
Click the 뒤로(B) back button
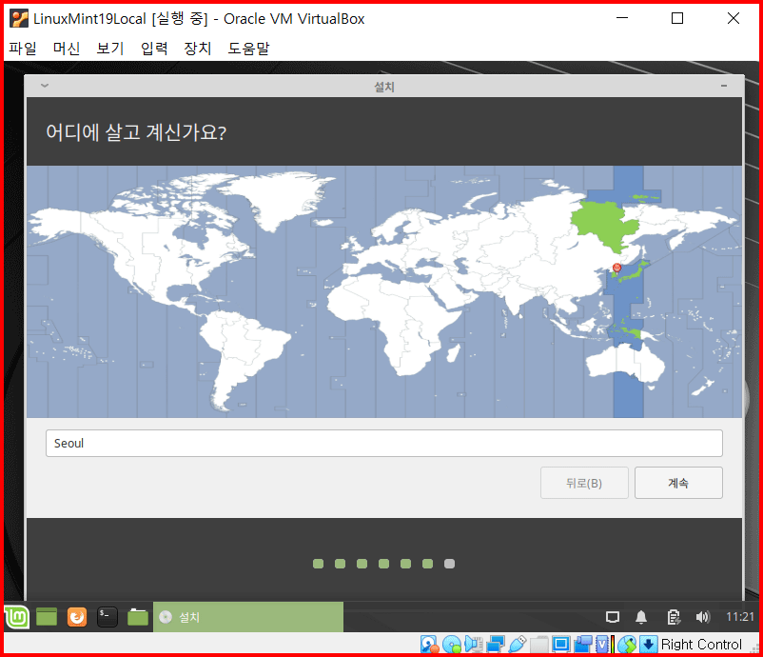pyautogui.click(x=584, y=483)
